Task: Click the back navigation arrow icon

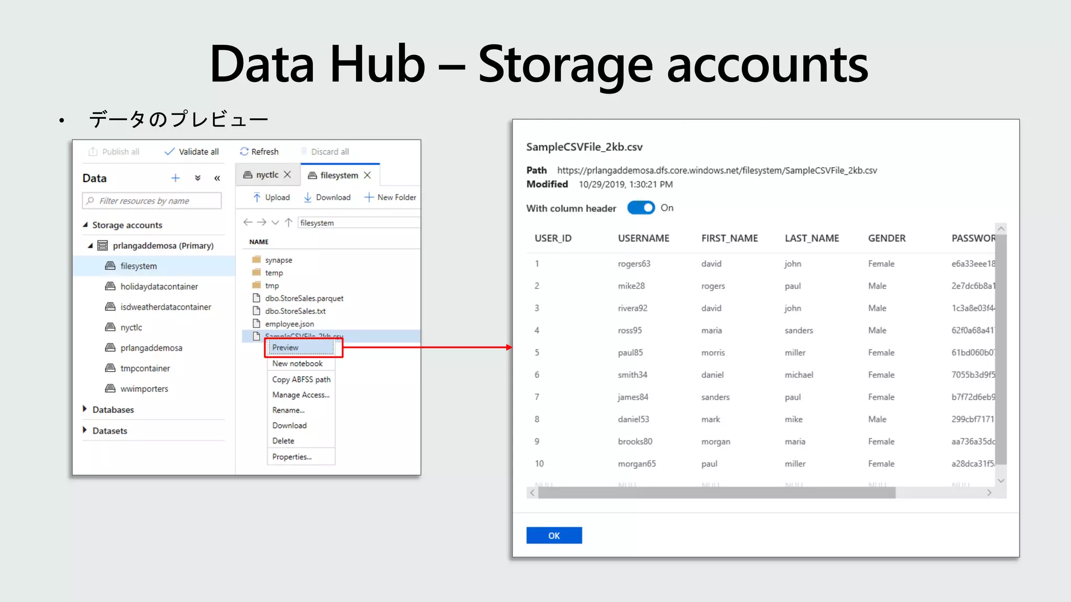Action: click(248, 223)
